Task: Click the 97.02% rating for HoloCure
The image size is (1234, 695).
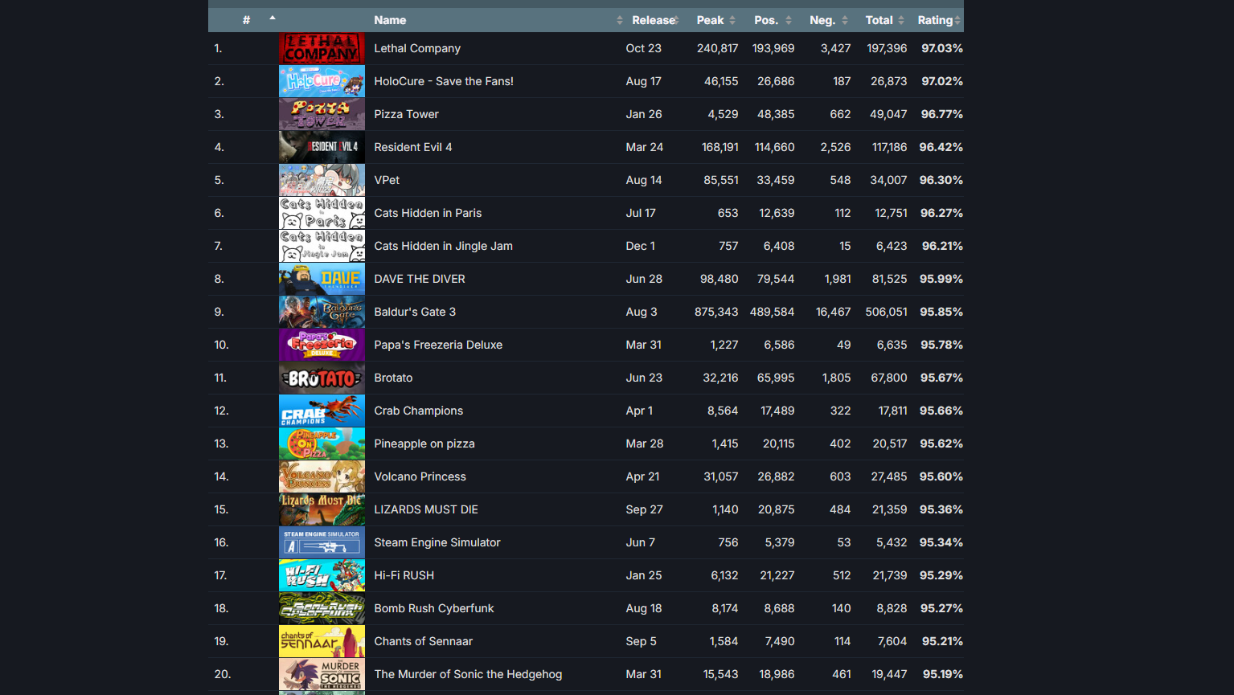Action: pos(942,81)
